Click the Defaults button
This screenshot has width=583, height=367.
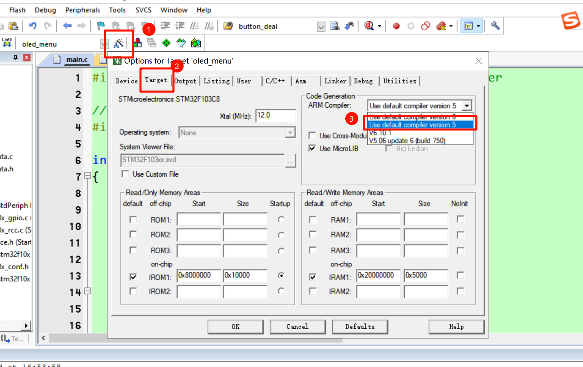[360, 327]
